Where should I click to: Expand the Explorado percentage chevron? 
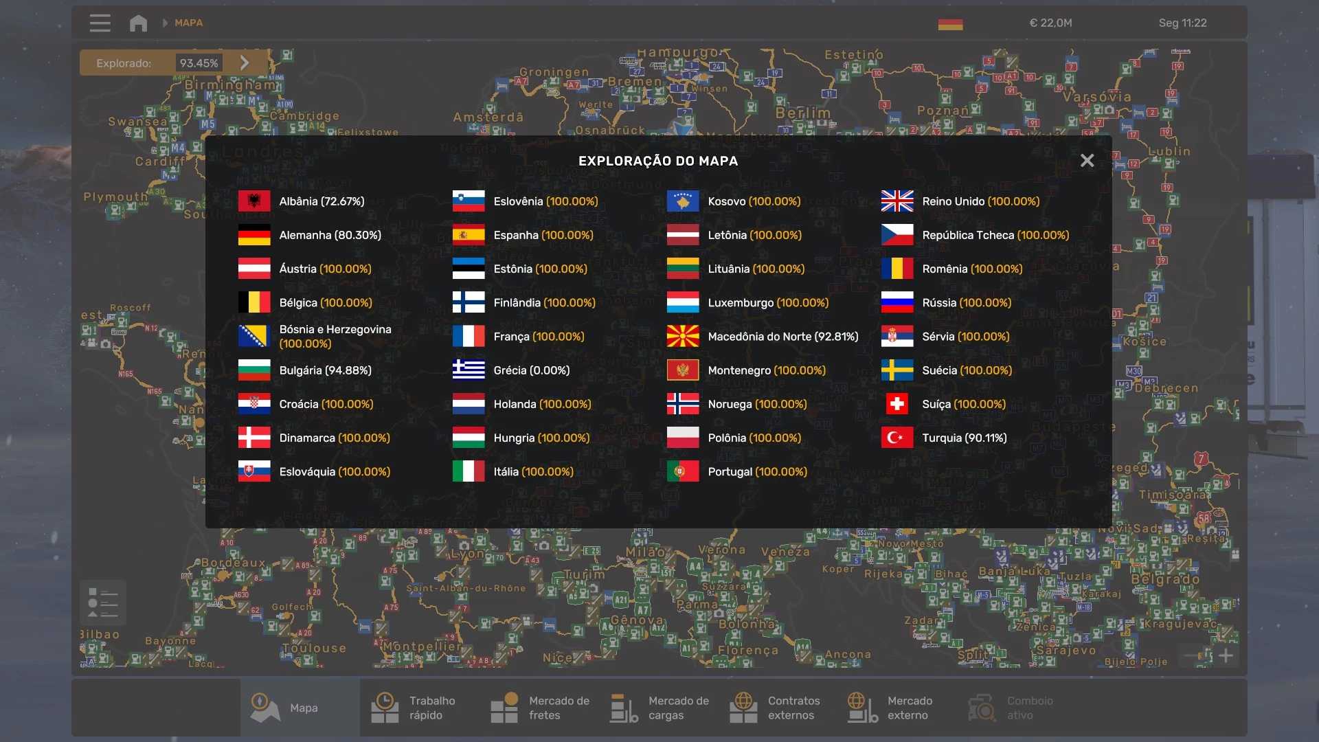pyautogui.click(x=245, y=63)
